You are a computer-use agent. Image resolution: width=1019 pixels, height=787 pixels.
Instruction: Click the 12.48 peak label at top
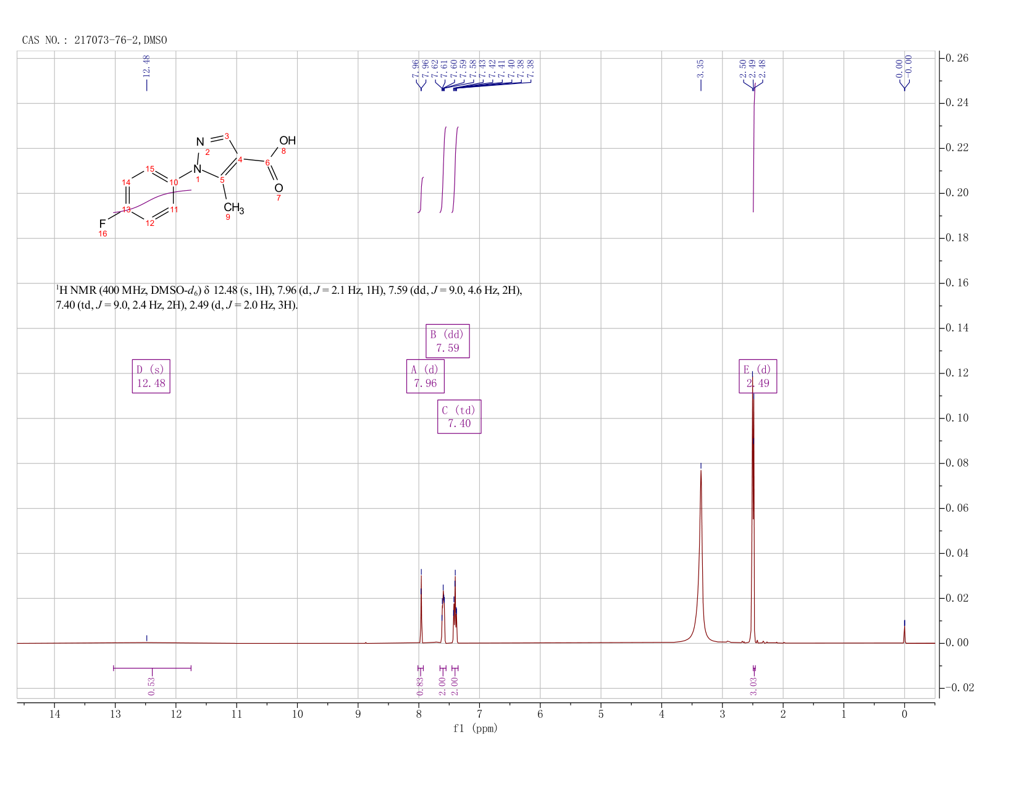coord(147,65)
